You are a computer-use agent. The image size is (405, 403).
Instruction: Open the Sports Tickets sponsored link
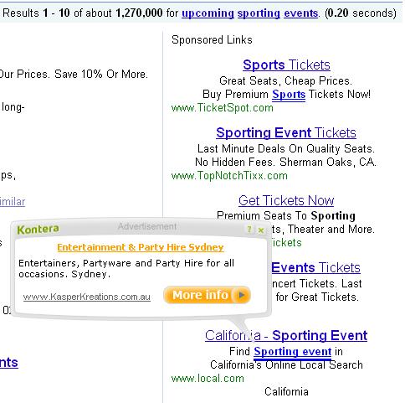[286, 65]
